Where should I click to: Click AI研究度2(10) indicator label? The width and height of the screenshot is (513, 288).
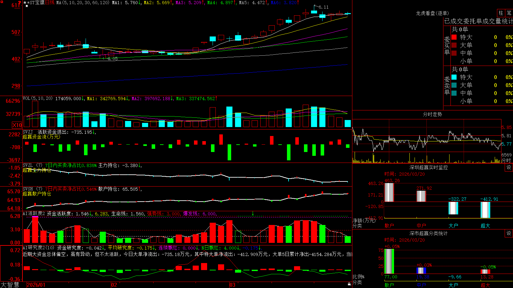[39, 248]
